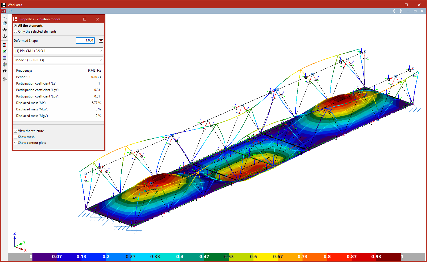Image resolution: width=427 pixels, height=262 pixels.
Task: Click the 'Period T:' label
Action: click(x=23, y=77)
